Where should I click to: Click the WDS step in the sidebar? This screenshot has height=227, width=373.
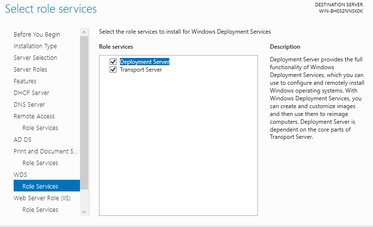tap(20, 175)
